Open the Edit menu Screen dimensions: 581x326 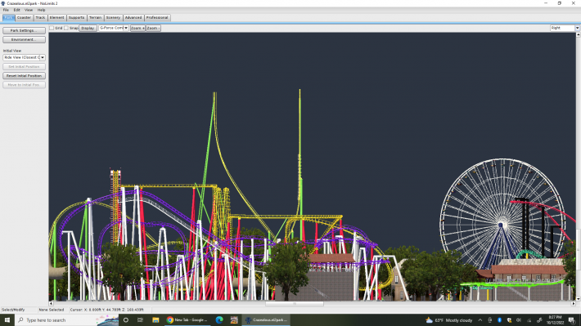point(16,10)
